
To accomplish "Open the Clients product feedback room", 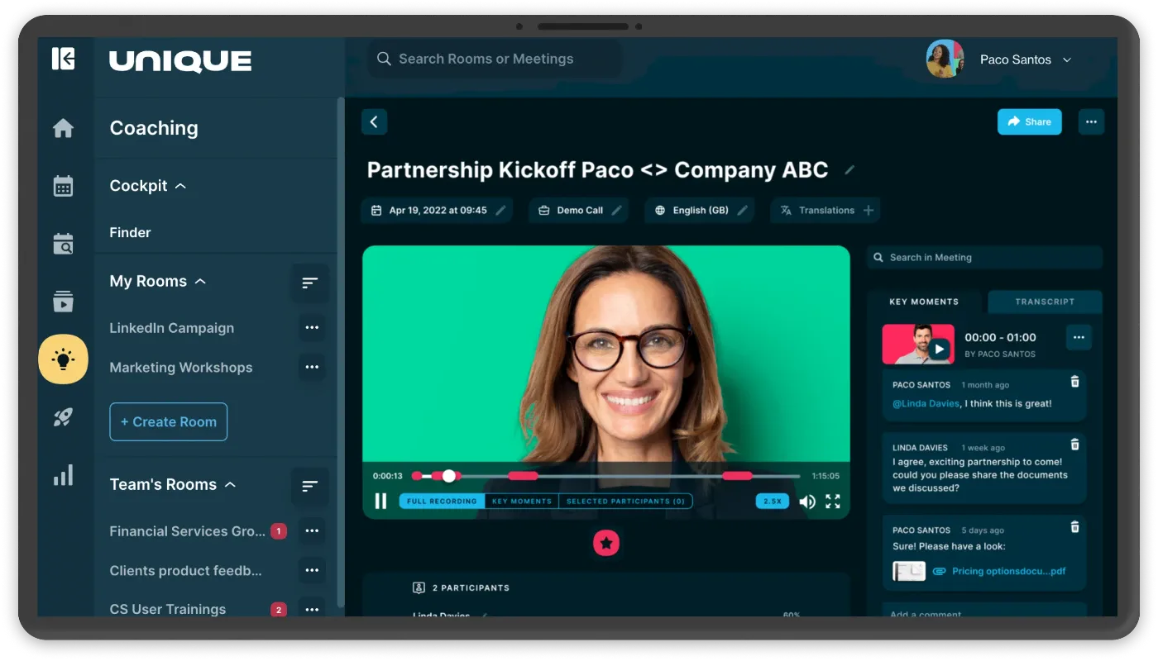I will click(186, 570).
